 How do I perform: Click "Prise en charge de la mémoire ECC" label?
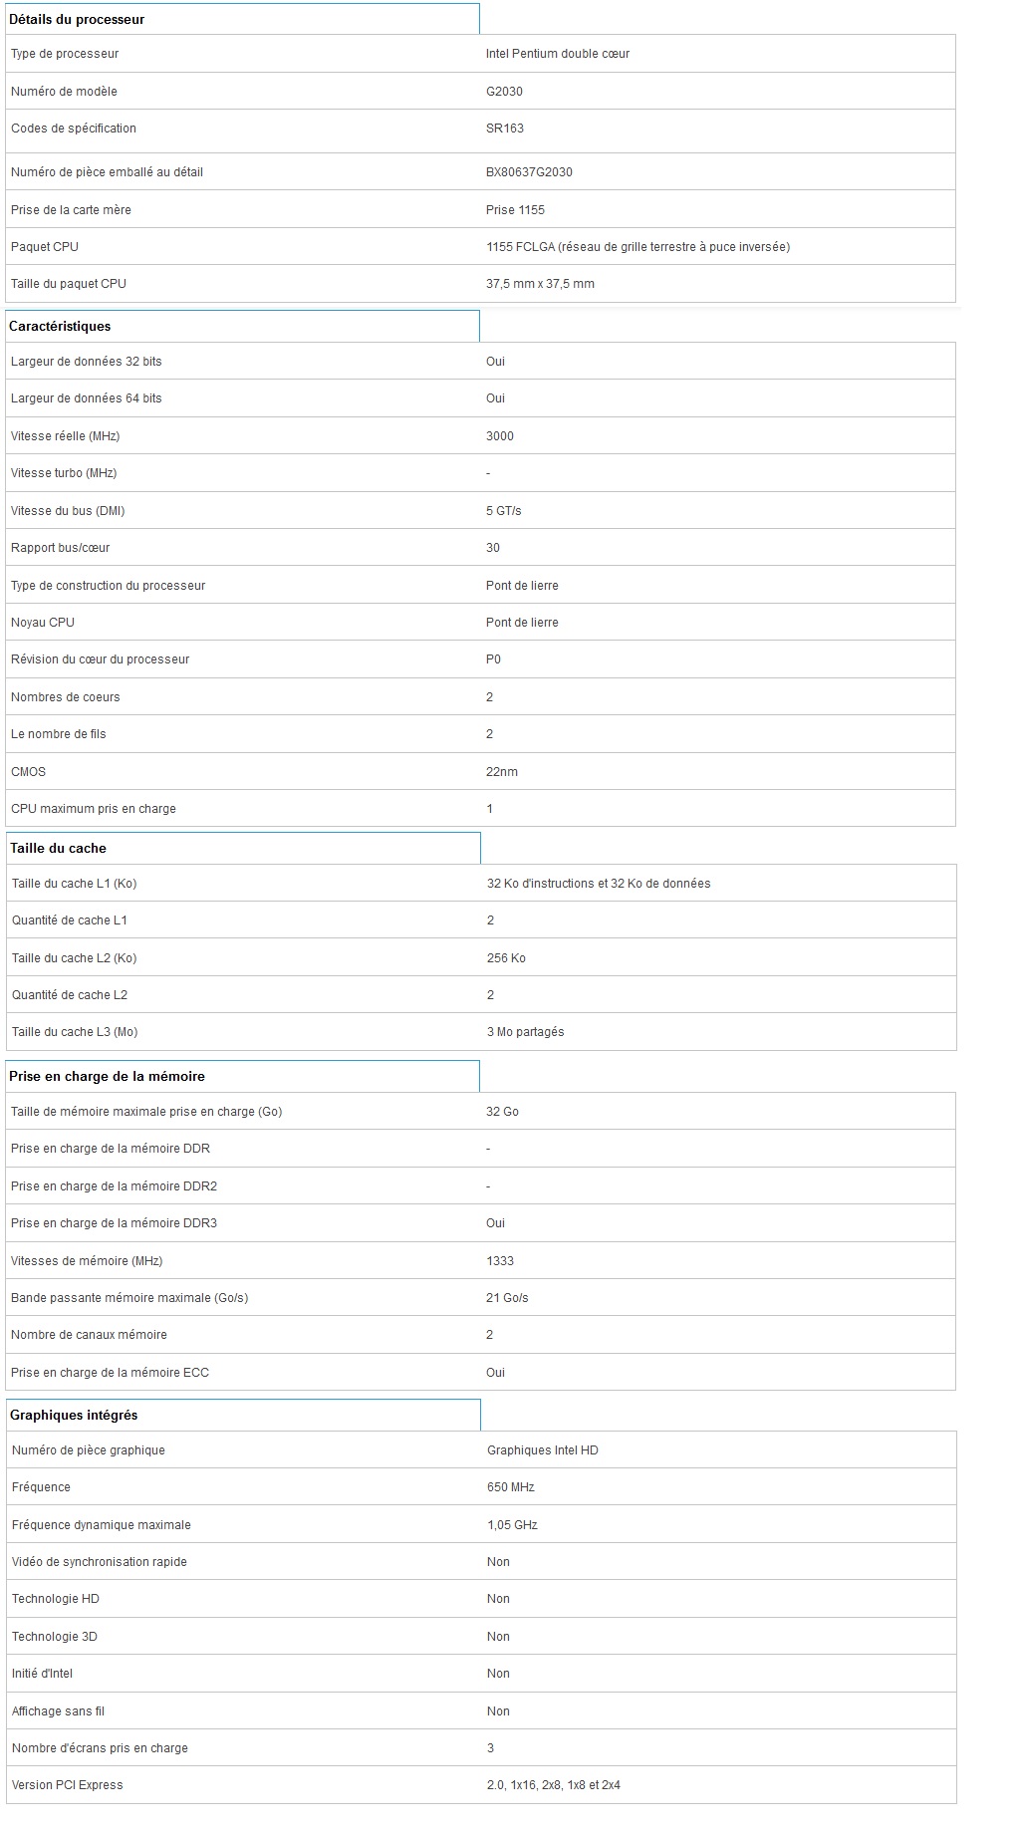pos(110,1373)
